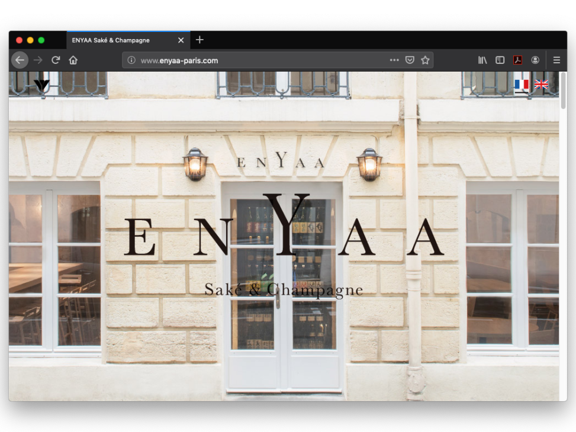The height and width of the screenshot is (432, 576).
Task: Click the page vertical scrollbar thumb
Action: [x=563, y=91]
